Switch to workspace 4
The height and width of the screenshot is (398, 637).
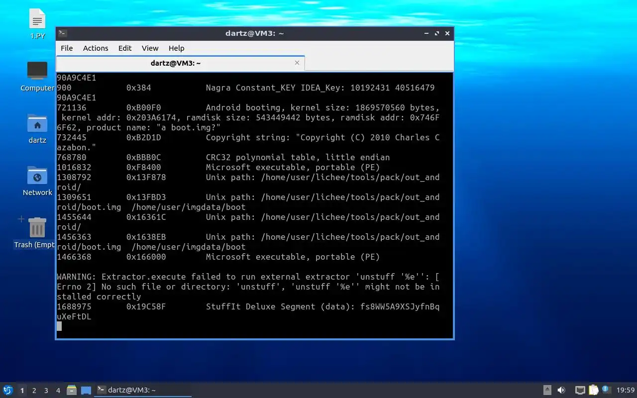[x=58, y=391]
